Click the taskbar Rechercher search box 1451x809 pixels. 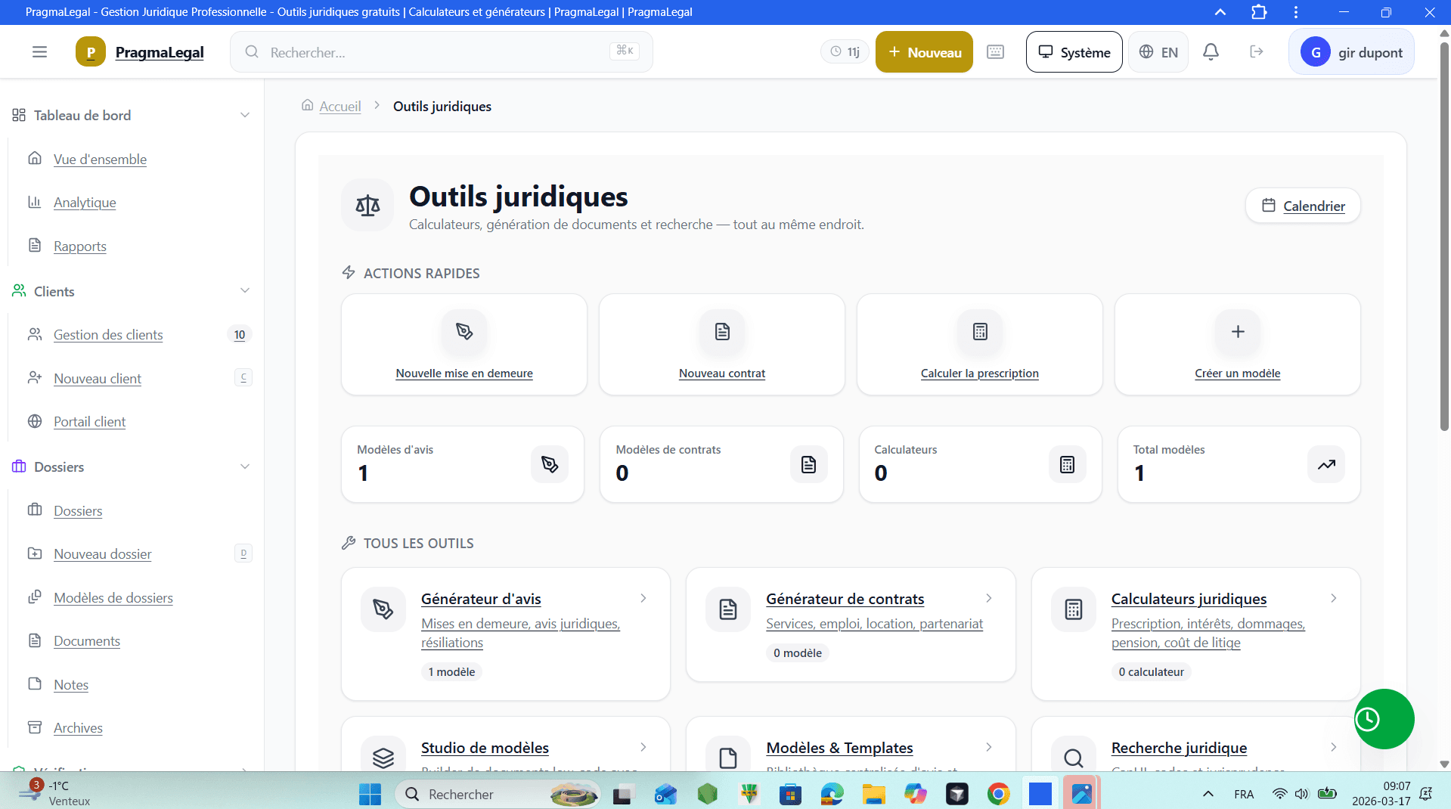point(498,794)
